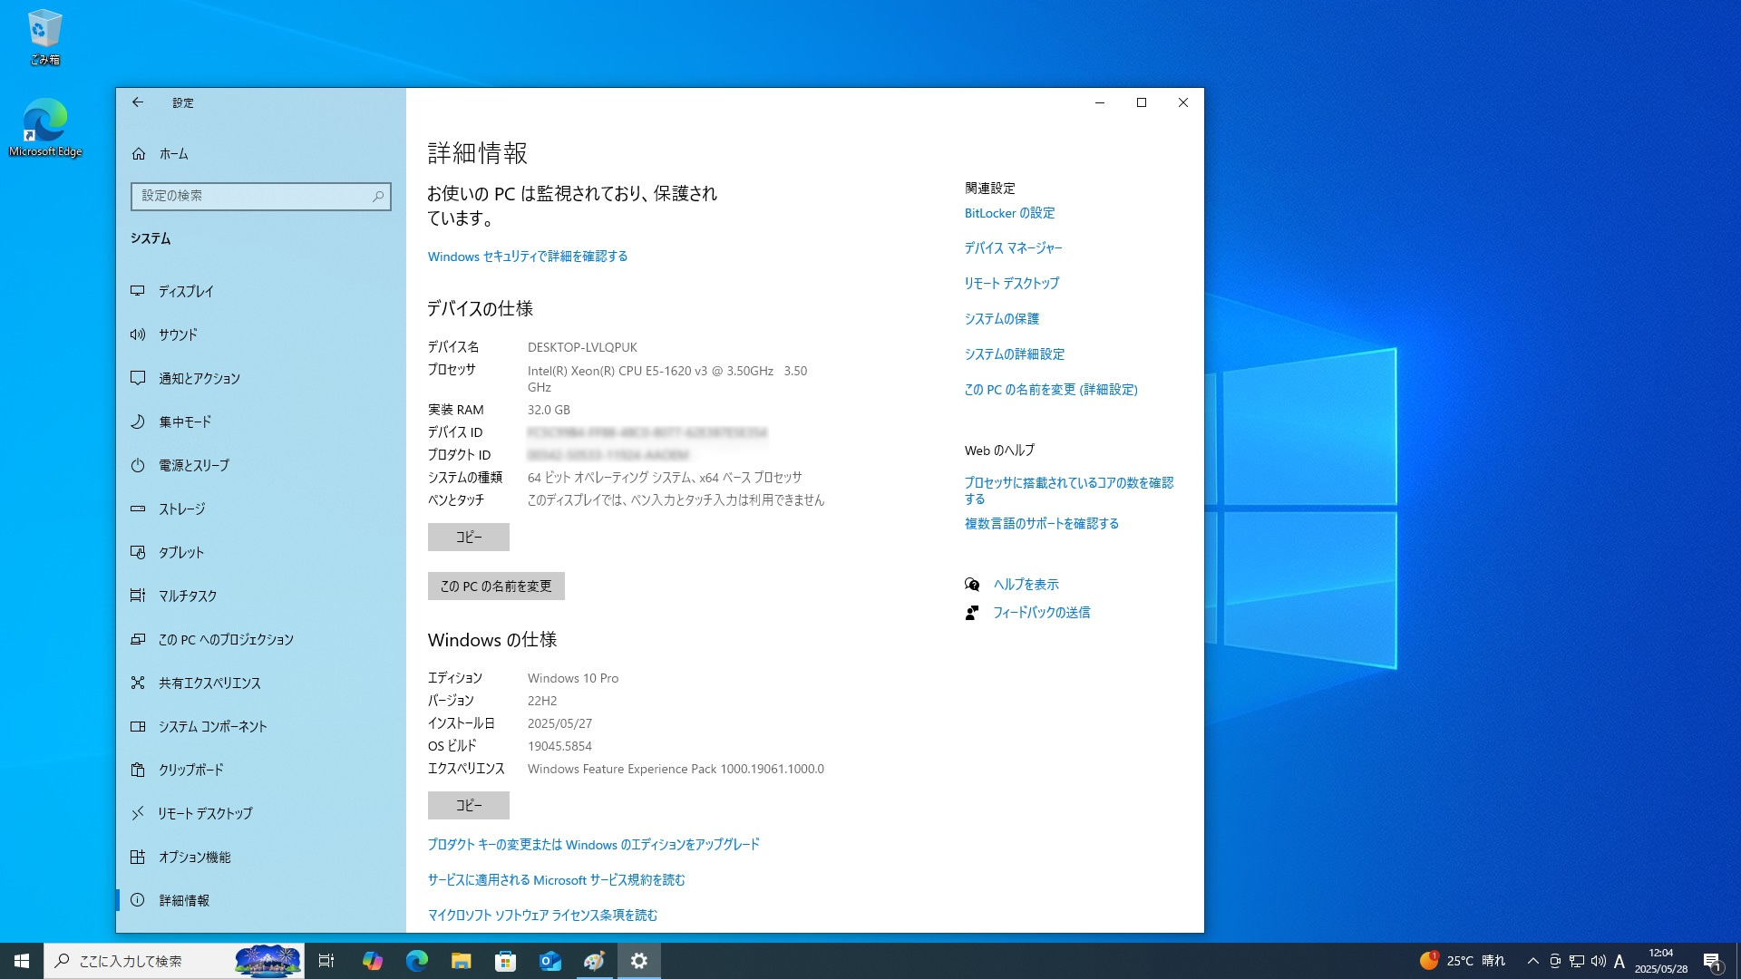Click この PC の名前を変更 button
This screenshot has width=1741, height=979.
pyautogui.click(x=496, y=586)
